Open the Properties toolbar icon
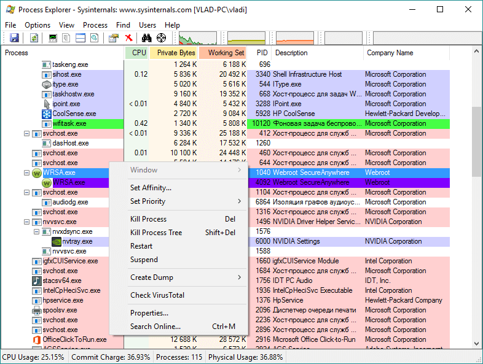This screenshot has height=364, width=483. click(x=113, y=38)
